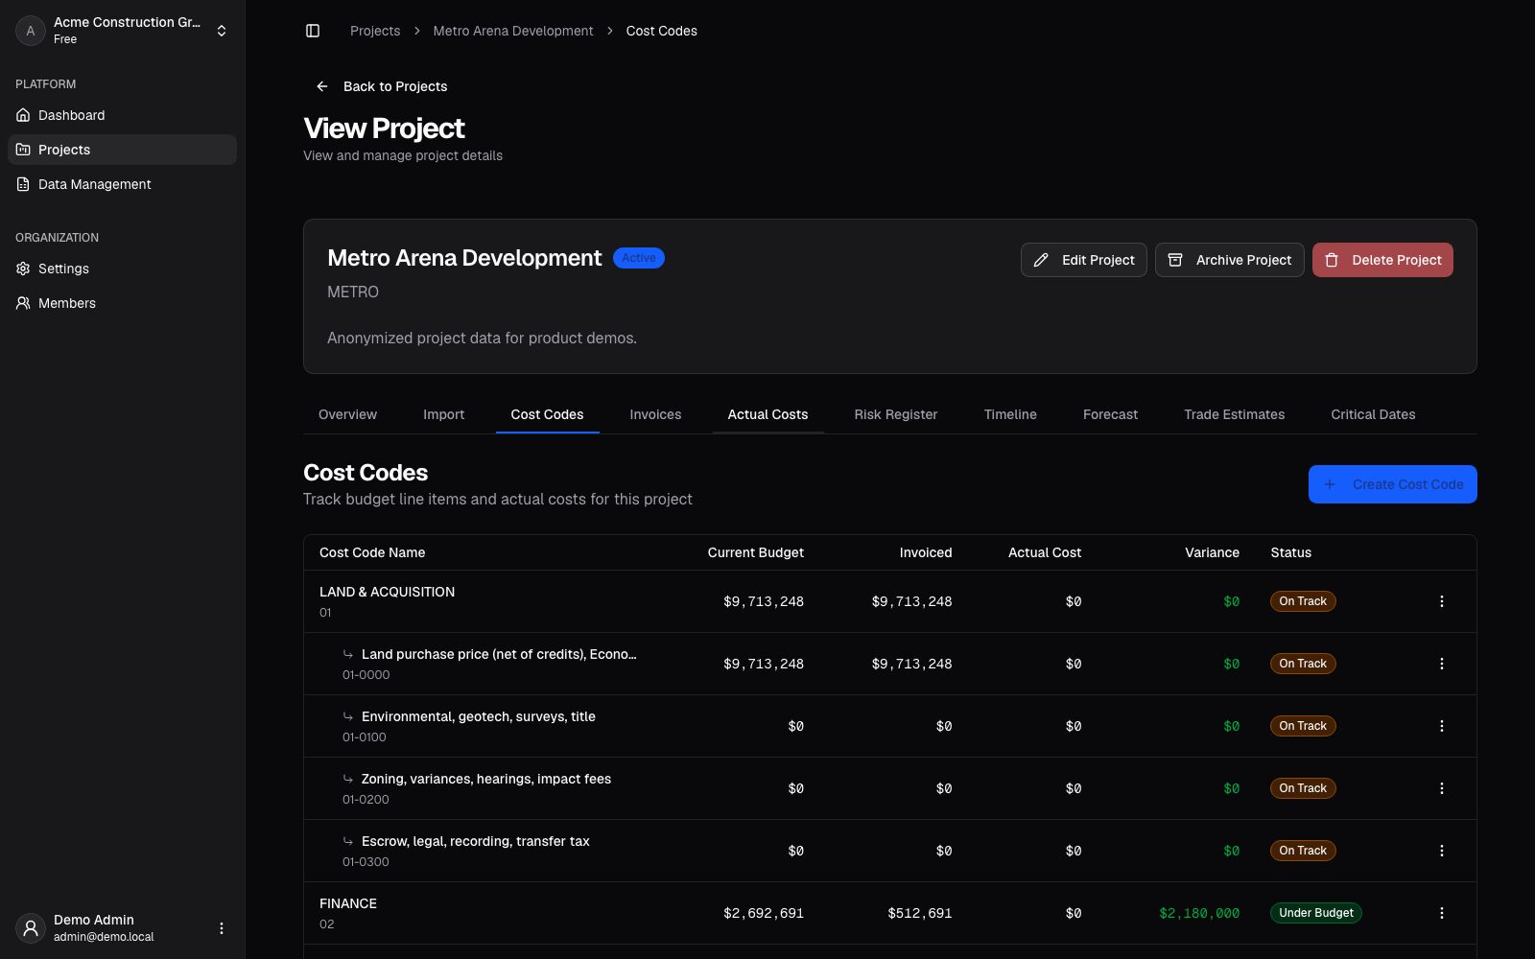Open Demo Admin account options menu
The height and width of the screenshot is (959, 1535).
[222, 928]
